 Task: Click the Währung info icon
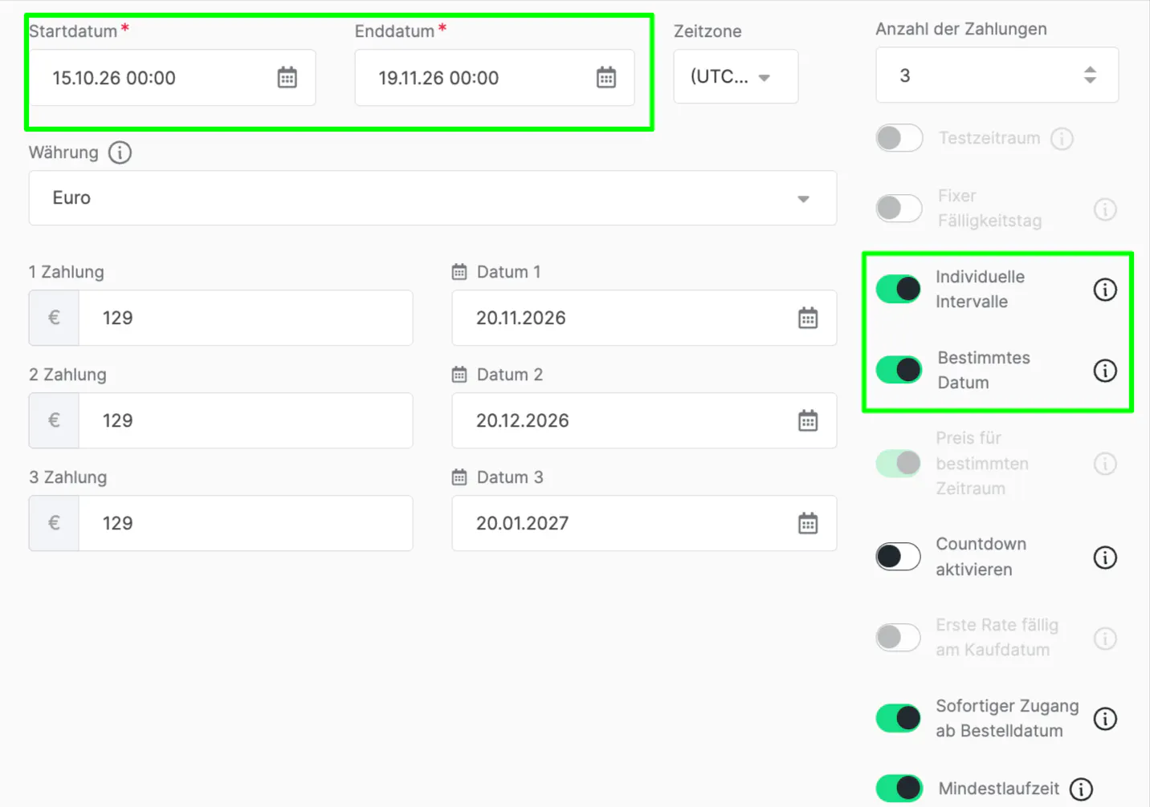(x=120, y=152)
